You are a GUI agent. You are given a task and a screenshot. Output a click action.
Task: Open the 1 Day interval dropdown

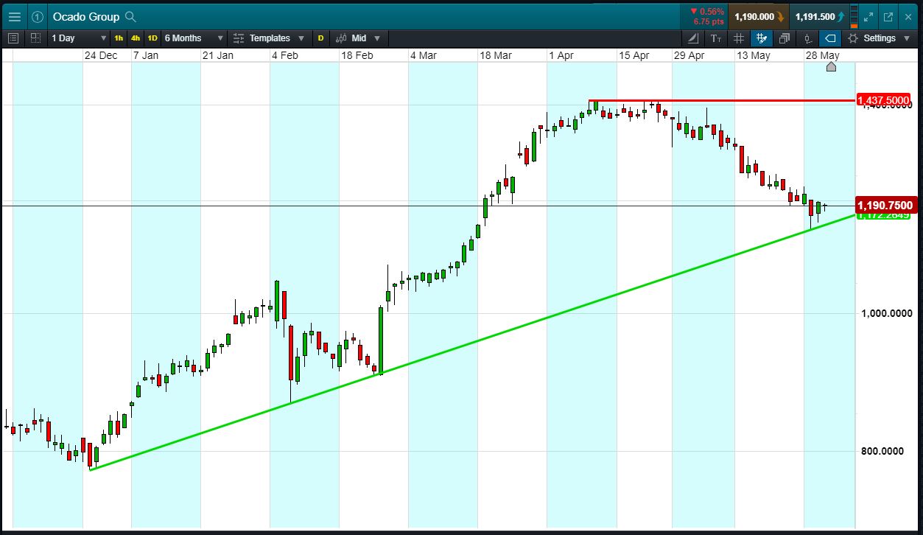(x=78, y=38)
